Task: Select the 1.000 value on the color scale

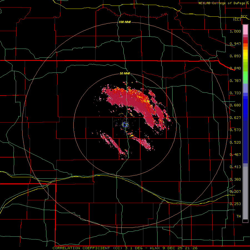Action: point(235,31)
